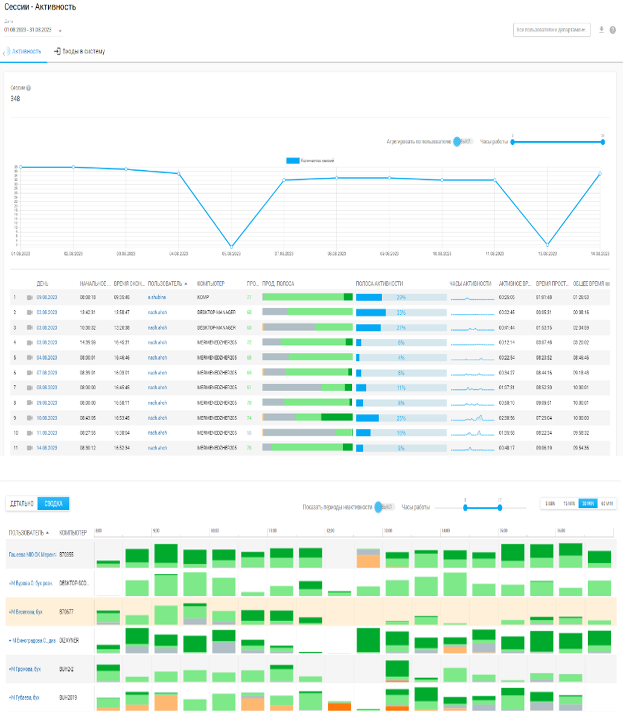This screenshot has height=712, width=623.
Task: Select the 15 MIN interval button
Action: click(x=569, y=504)
